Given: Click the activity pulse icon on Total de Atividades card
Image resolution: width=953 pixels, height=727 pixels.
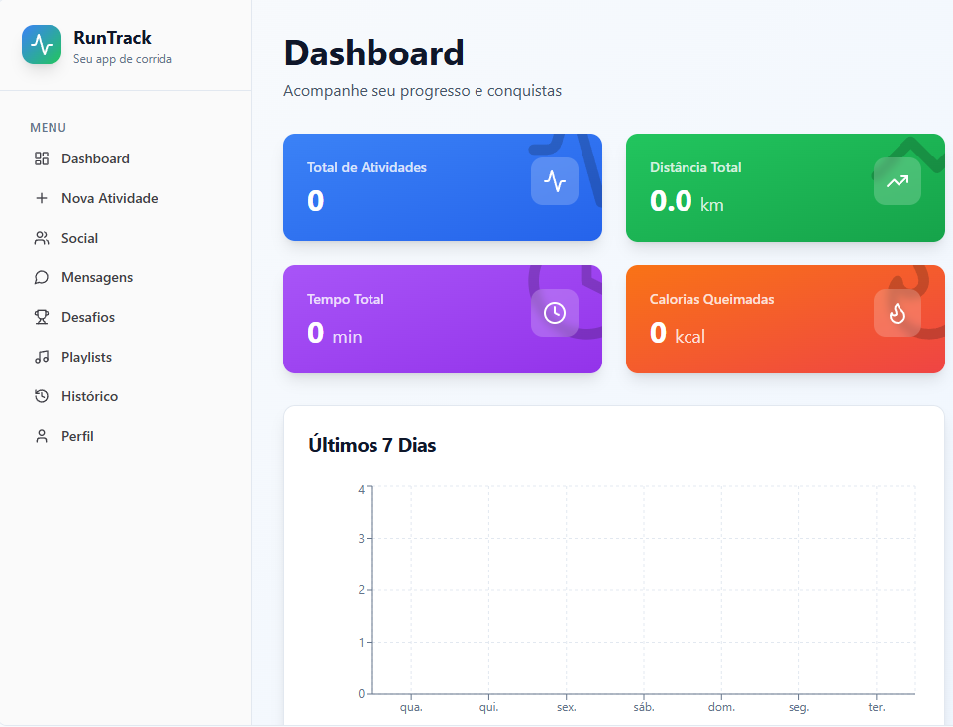Looking at the screenshot, I should [555, 181].
